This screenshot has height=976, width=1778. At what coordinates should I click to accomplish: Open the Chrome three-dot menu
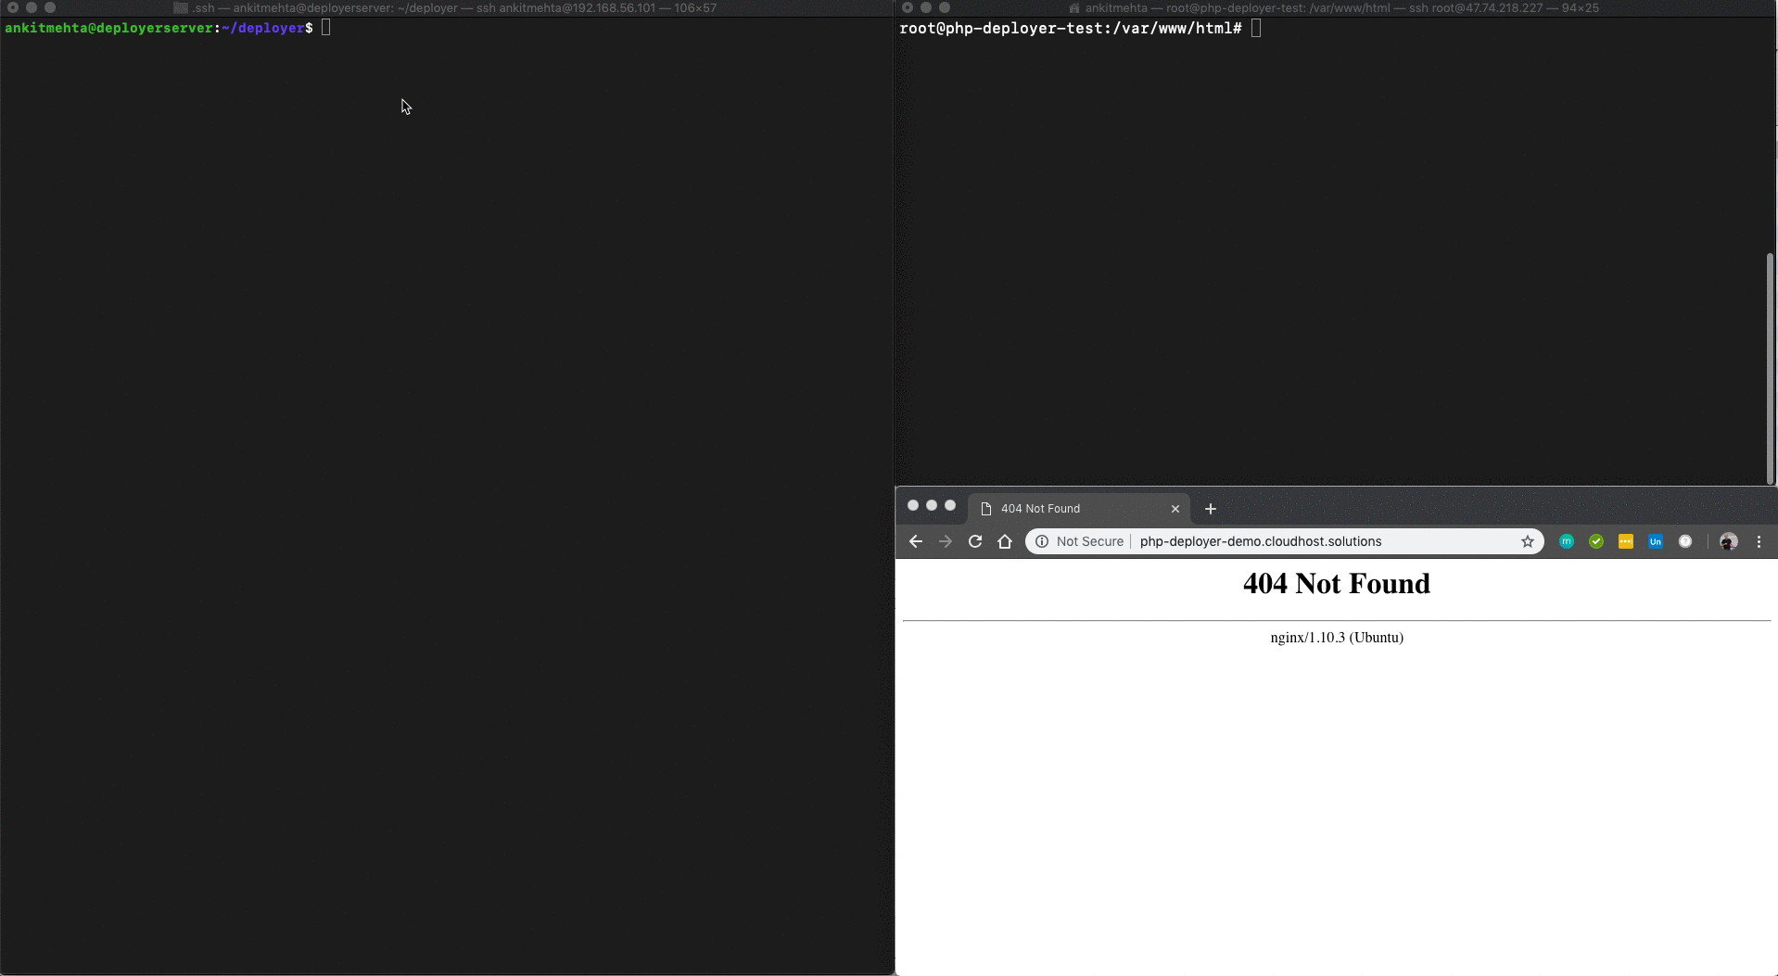tap(1759, 541)
